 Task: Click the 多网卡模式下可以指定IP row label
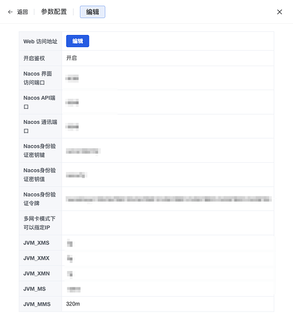point(39,223)
